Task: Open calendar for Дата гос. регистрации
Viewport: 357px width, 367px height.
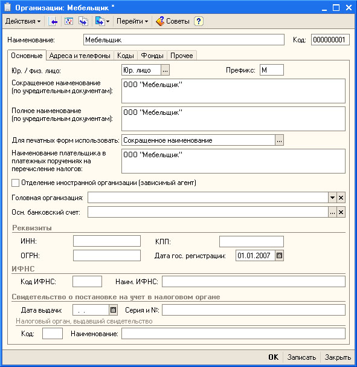Action: tap(279, 255)
